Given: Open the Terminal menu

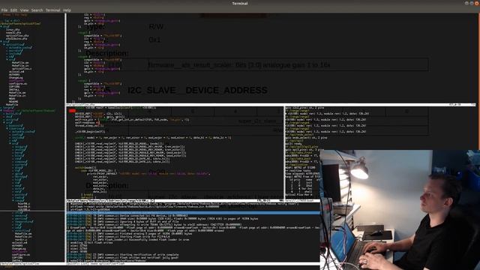Looking at the screenshot, I should coord(53,10).
